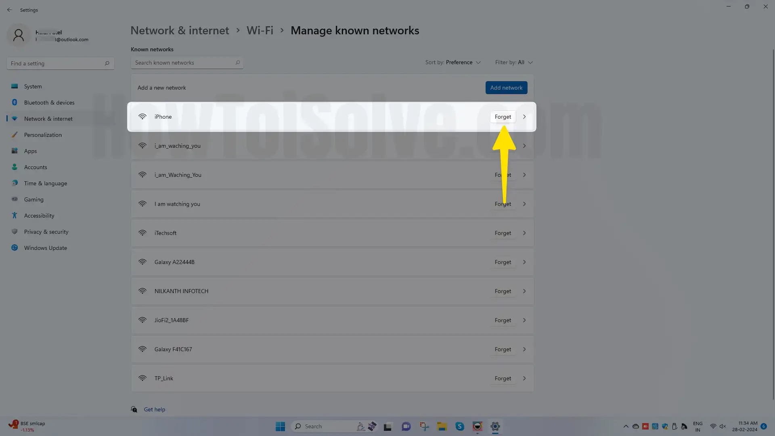
Task: Click the back arrow in Settings
Action: click(x=9, y=10)
